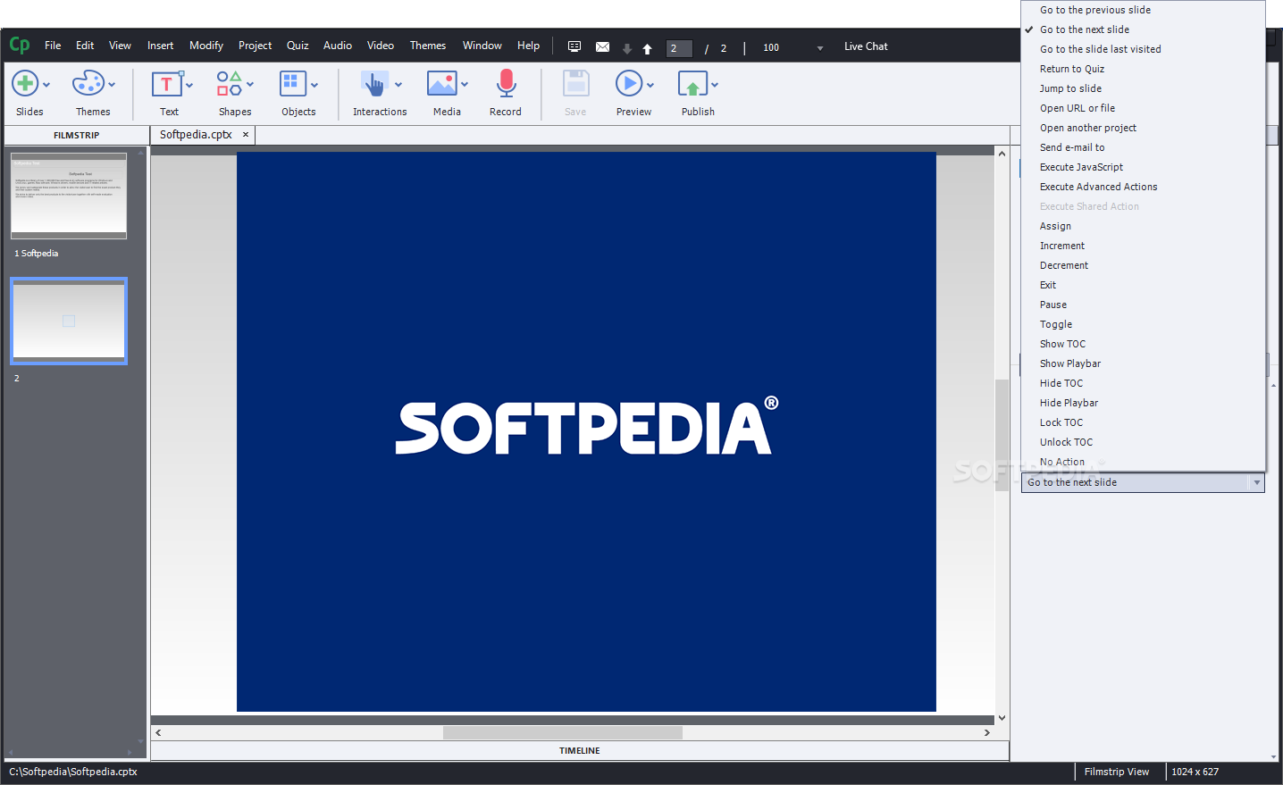Expand the Media dropdown arrow

(465, 85)
